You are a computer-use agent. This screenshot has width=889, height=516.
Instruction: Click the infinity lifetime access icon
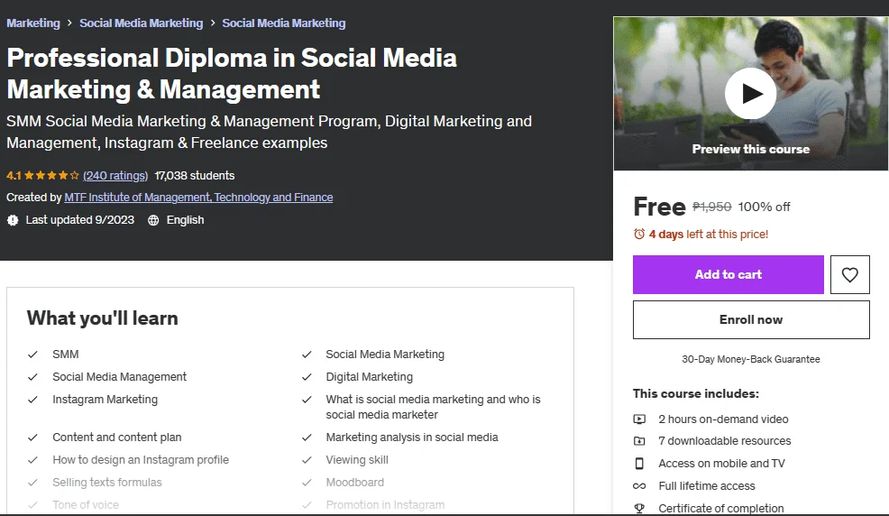coord(639,486)
